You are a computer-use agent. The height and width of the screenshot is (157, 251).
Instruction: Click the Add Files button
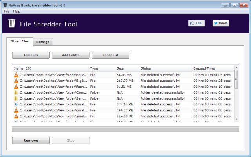(x=31, y=55)
